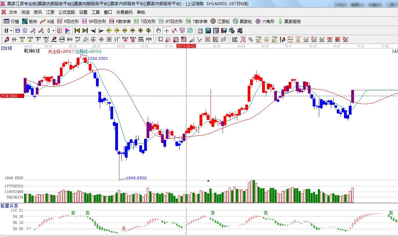This screenshot has height=237, width=398.
Task: Expand the 日 period dropdown arrow
Action: click(11, 31)
